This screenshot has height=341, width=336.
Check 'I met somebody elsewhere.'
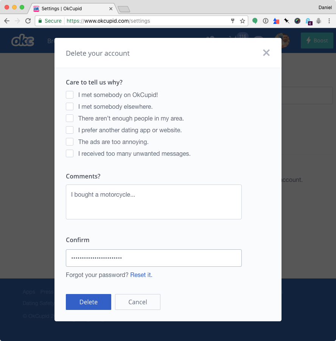(x=70, y=106)
